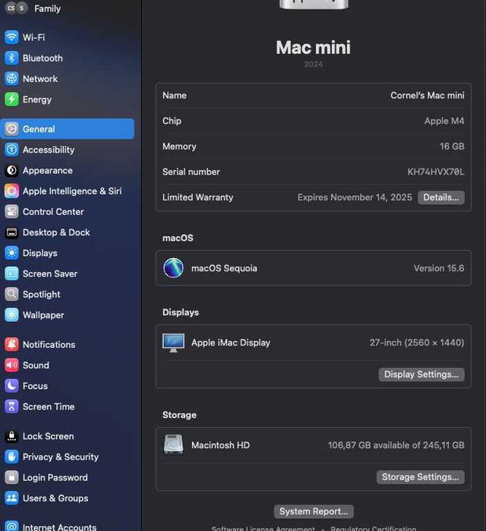486x531 pixels.
Task: Open Storage Settings button
Action: coord(421,477)
